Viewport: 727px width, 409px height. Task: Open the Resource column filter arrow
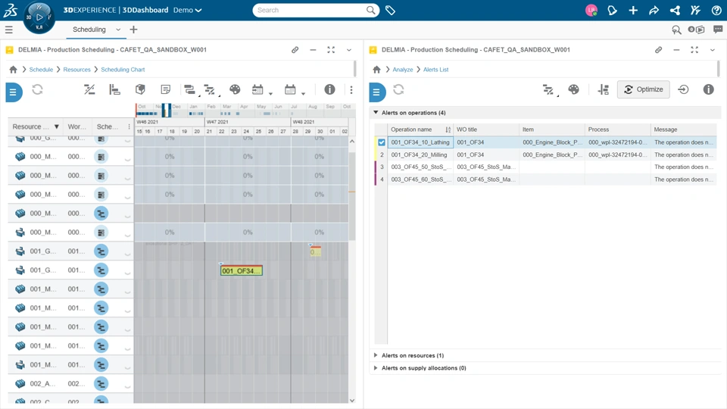coord(57,126)
